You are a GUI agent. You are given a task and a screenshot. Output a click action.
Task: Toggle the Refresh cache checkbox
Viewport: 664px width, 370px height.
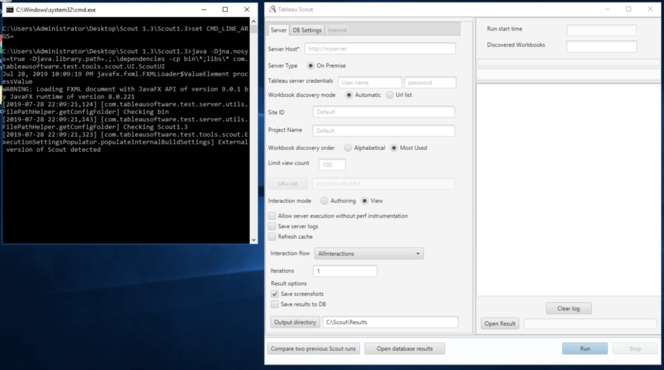272,237
